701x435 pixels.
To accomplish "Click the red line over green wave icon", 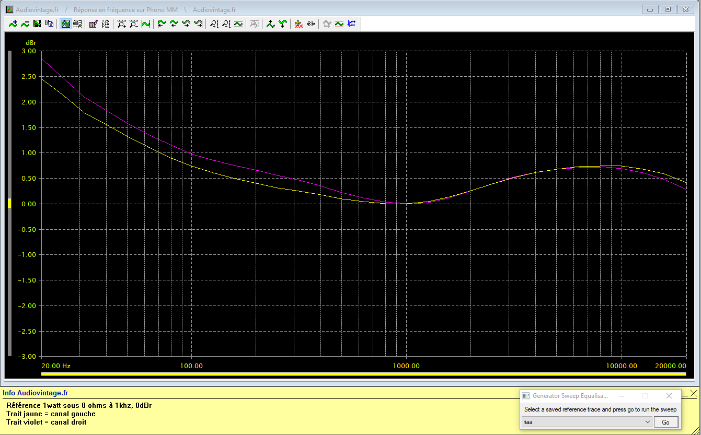I will [x=339, y=23].
